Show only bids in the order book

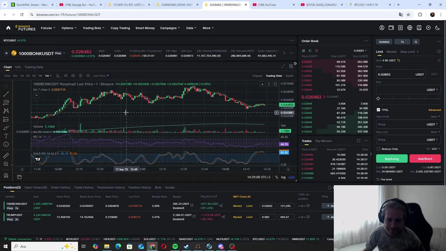click(310, 51)
